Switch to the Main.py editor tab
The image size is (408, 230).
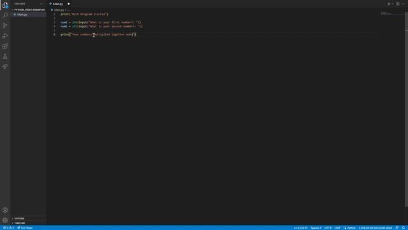pyautogui.click(x=58, y=4)
